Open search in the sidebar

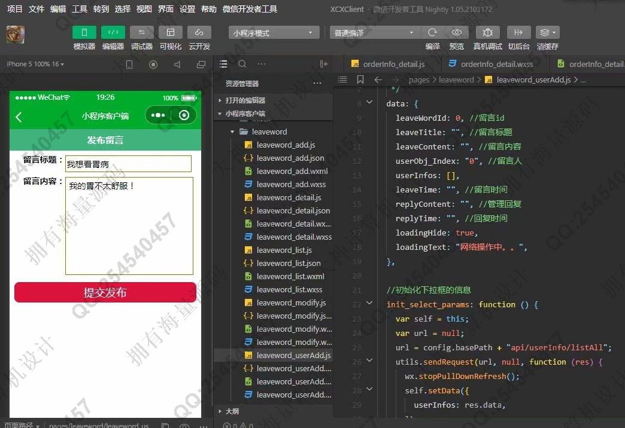pyautogui.click(x=242, y=64)
